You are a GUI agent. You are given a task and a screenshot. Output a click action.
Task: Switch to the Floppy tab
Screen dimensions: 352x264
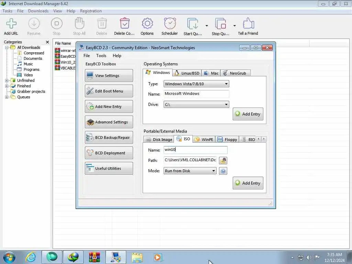click(227, 140)
